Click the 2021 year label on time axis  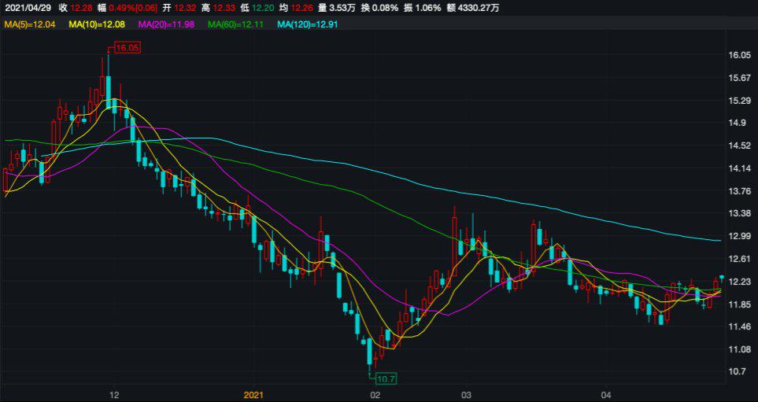click(253, 394)
